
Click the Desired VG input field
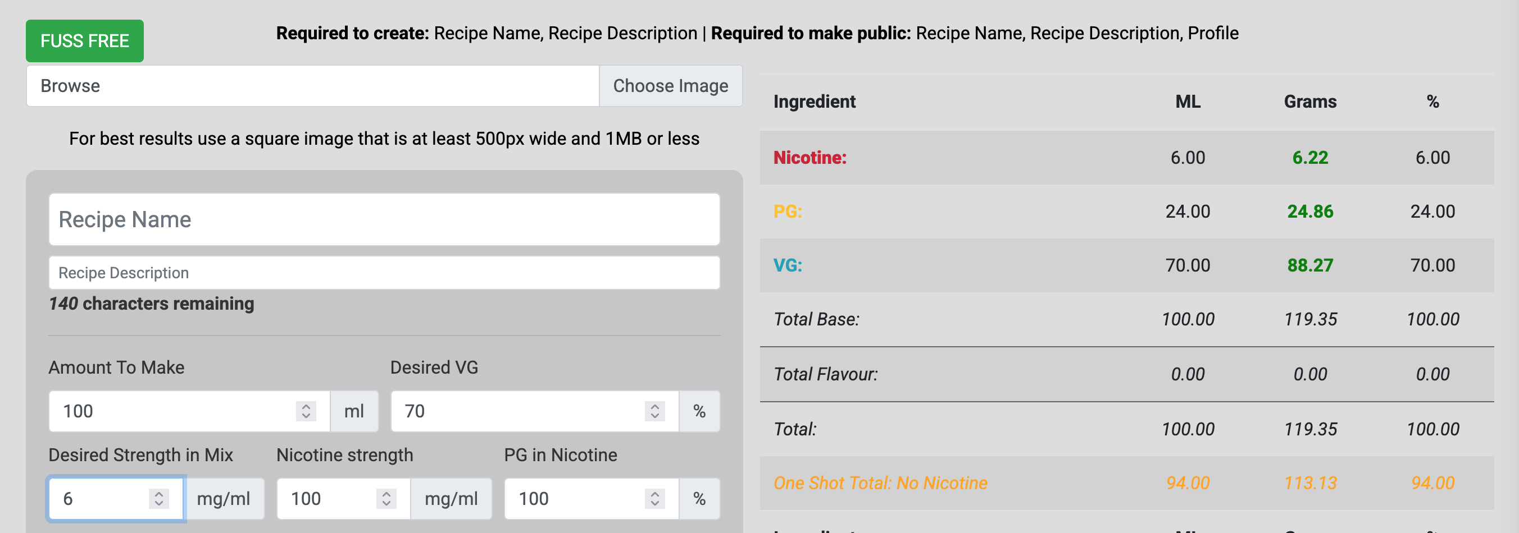(x=535, y=411)
